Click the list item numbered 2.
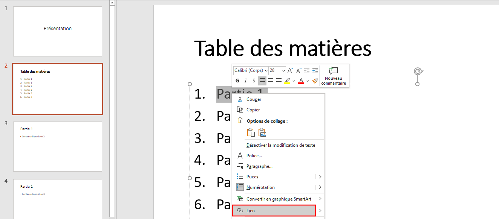Image resolution: width=499 pixels, height=219 pixels. (212, 116)
